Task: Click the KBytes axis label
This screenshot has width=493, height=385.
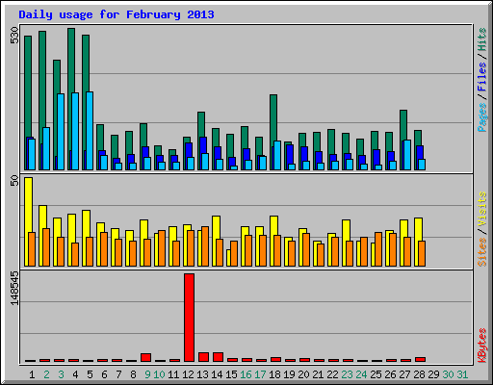Action: [x=481, y=346]
